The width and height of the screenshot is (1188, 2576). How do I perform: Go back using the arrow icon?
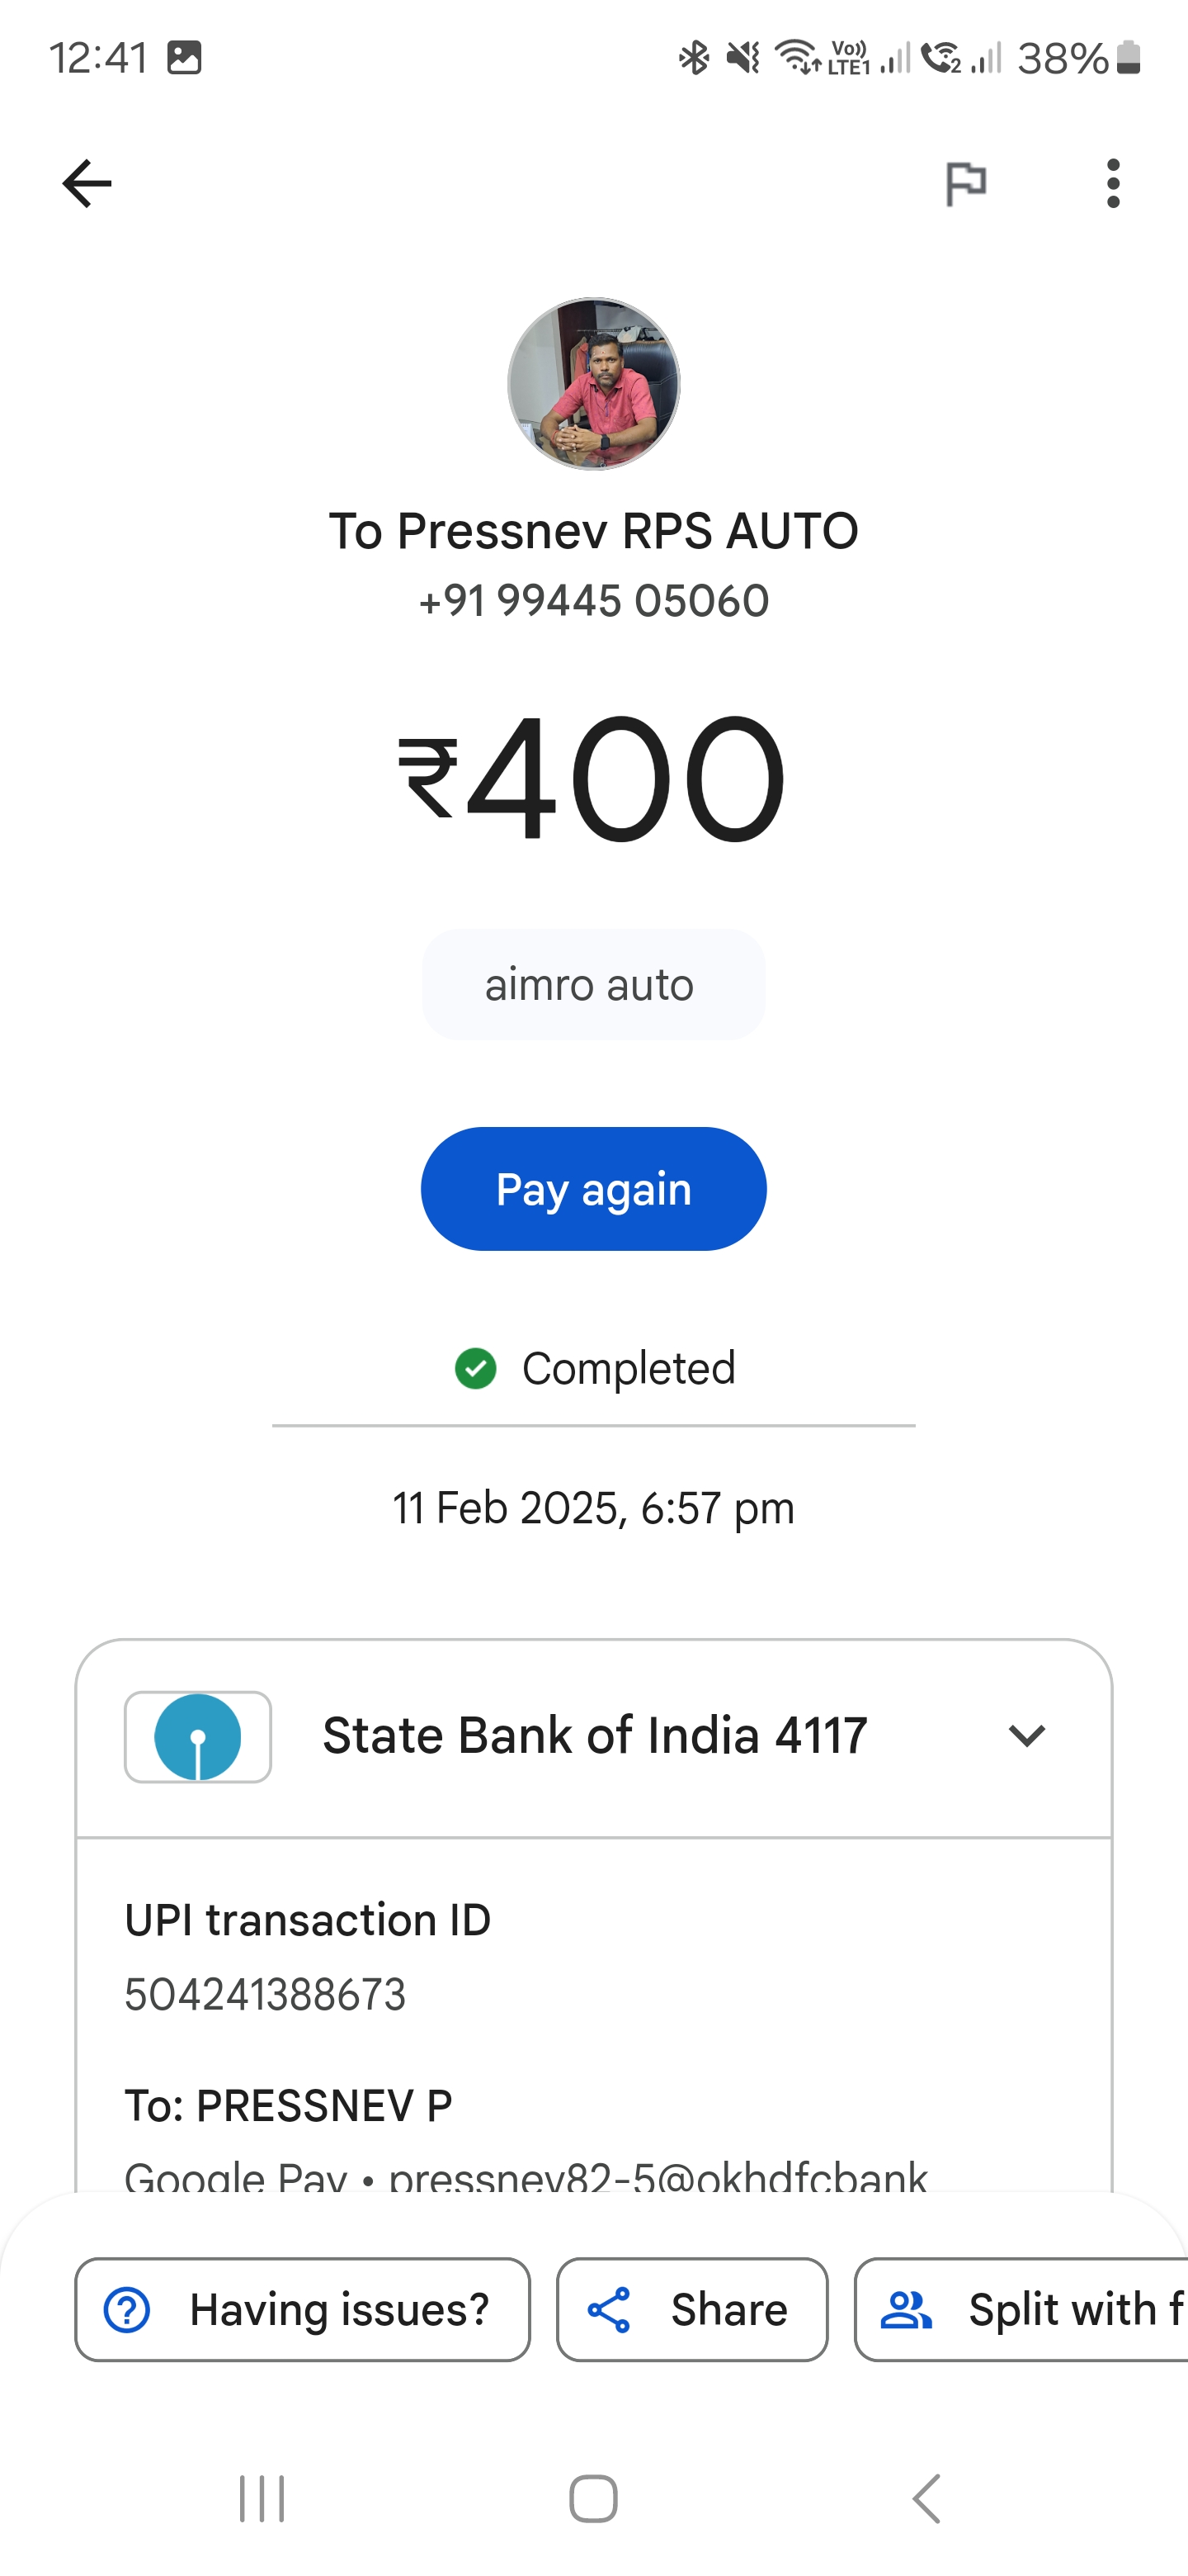click(87, 184)
